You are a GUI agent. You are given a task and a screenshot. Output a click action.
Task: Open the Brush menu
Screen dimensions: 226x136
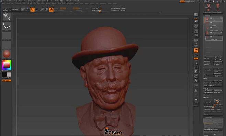point(8,4)
